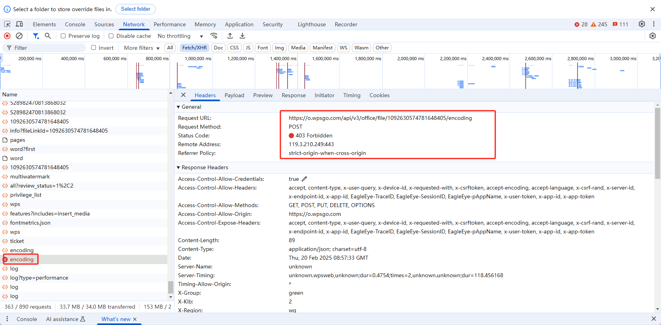This screenshot has width=661, height=325.
Task: Toggle the inspect element selector icon
Action: 7,24
